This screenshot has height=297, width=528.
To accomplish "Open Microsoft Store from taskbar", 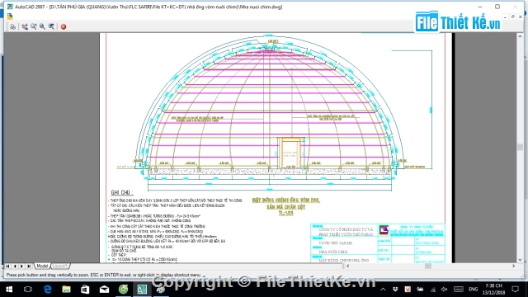I will click(85, 290).
